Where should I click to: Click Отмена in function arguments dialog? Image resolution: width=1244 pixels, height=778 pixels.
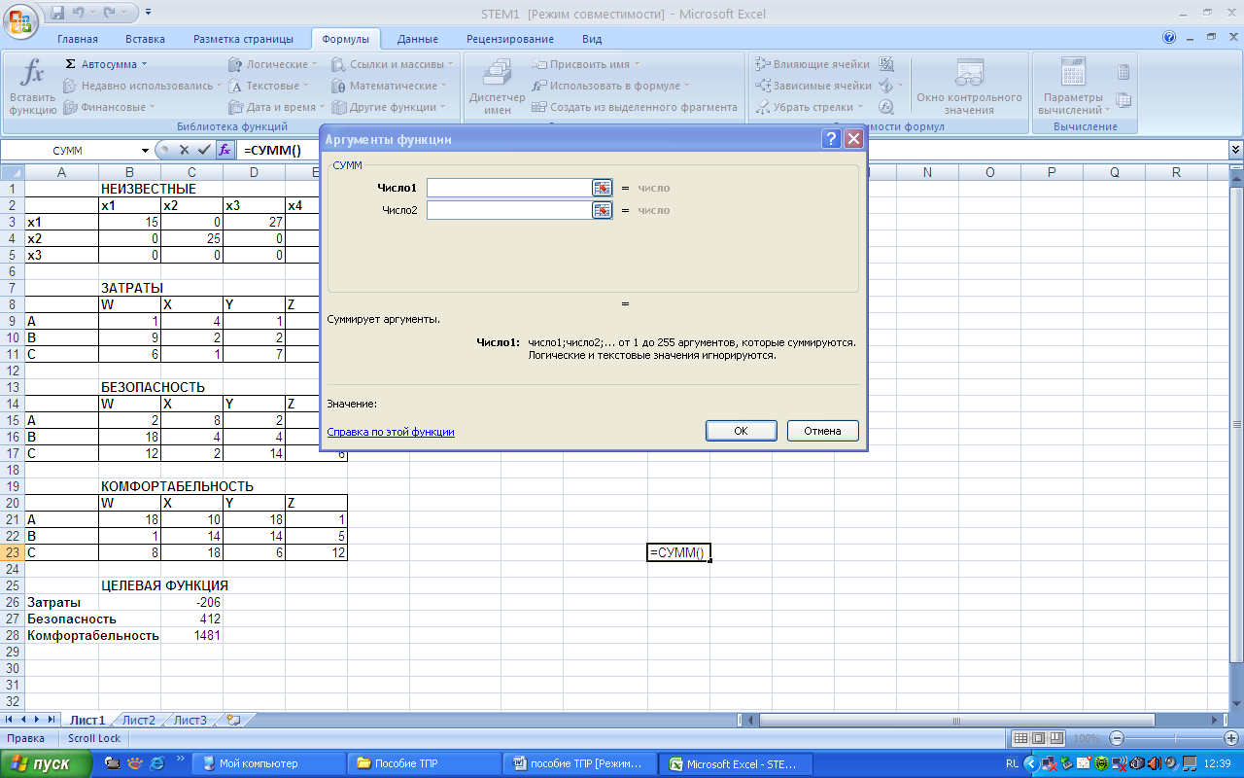click(x=822, y=431)
